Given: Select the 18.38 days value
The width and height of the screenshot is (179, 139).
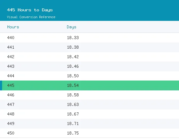Looking at the screenshot, I should 73,47.
